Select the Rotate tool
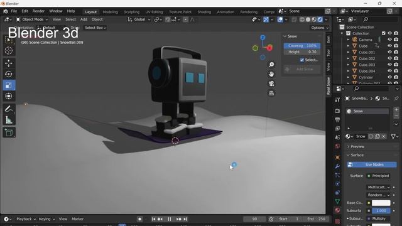This screenshot has width=402, height=226. click(x=9, y=74)
